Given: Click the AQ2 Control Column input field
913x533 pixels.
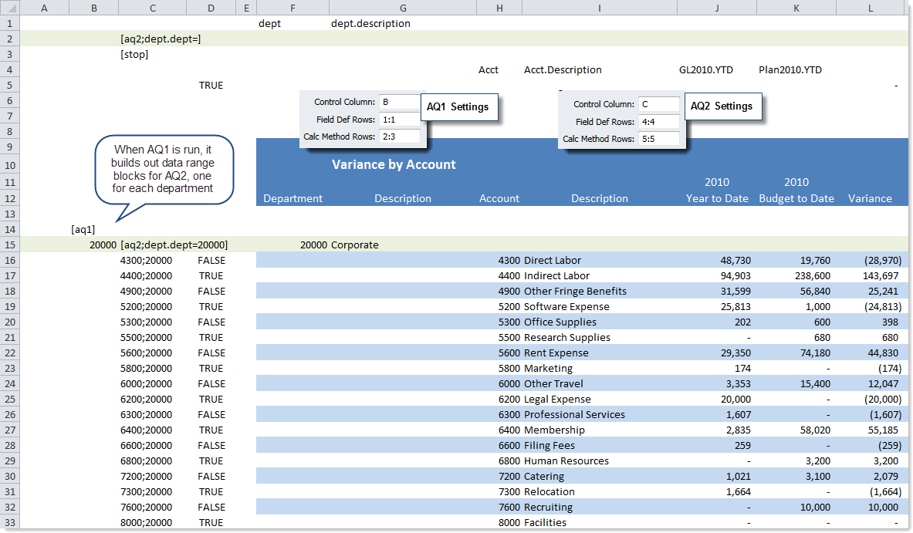Looking at the screenshot, I should click(658, 104).
